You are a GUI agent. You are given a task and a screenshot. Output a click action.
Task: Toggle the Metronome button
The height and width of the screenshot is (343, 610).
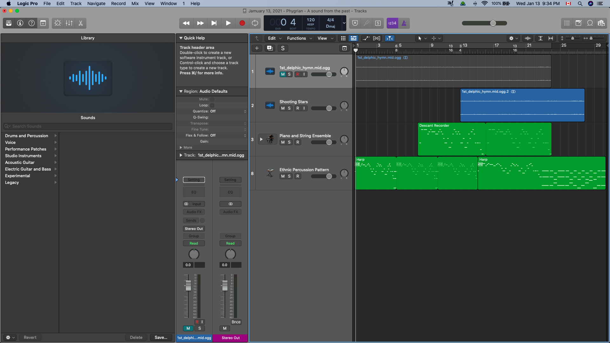coord(404,23)
